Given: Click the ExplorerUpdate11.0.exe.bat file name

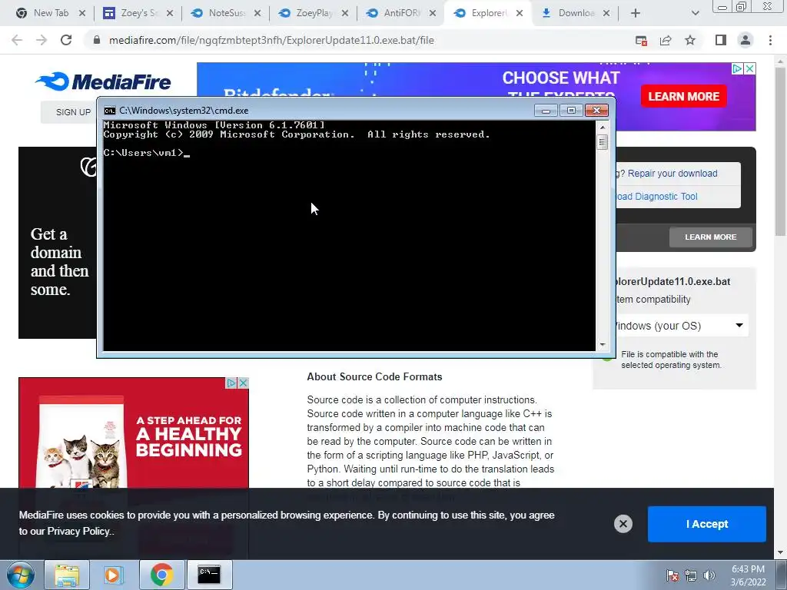Looking at the screenshot, I should click(672, 281).
